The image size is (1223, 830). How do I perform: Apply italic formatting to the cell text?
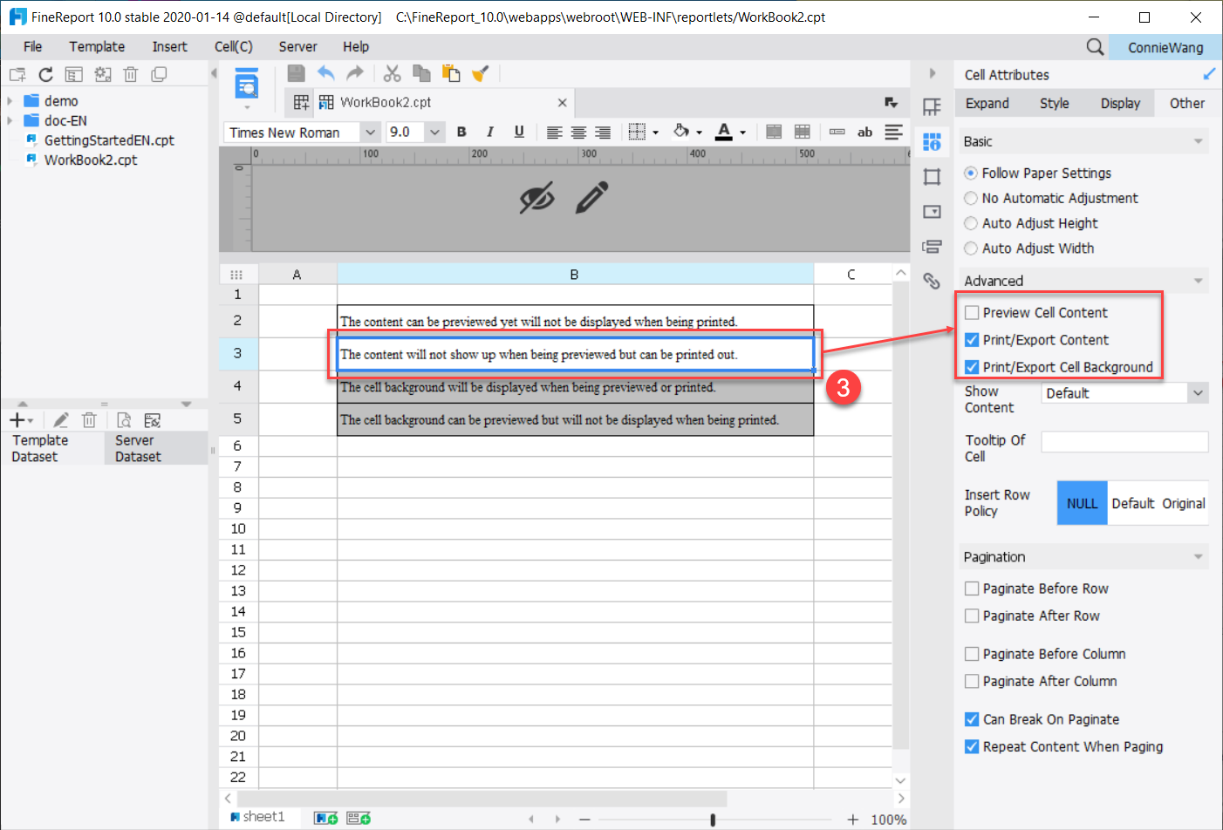pos(489,132)
